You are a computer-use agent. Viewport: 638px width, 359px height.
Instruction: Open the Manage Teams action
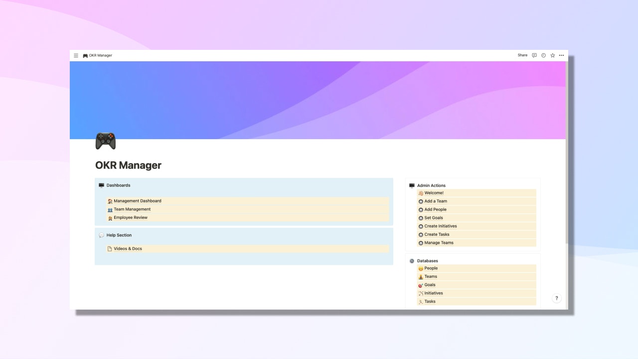pyautogui.click(x=477, y=243)
